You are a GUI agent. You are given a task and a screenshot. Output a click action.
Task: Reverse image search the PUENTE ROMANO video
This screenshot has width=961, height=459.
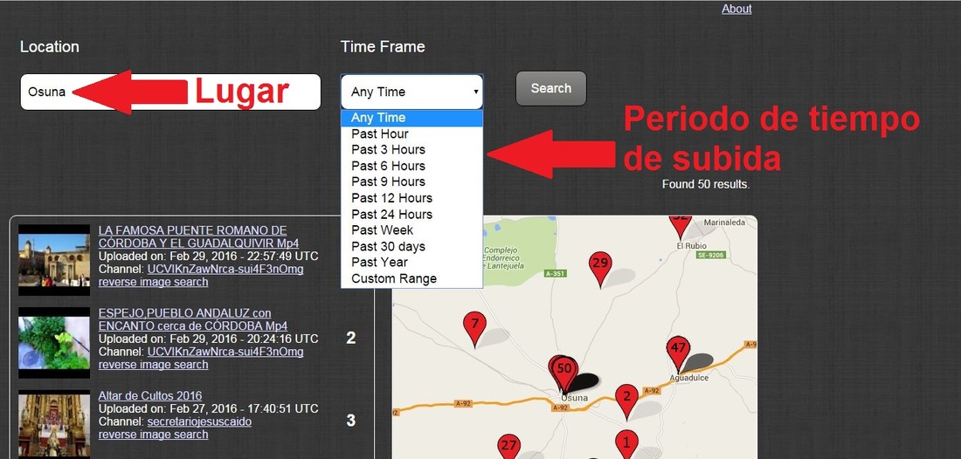(153, 282)
